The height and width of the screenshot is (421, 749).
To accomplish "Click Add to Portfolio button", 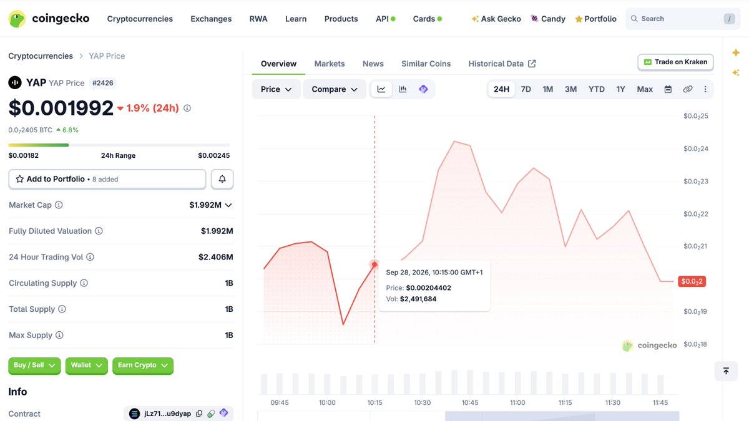I will tap(107, 179).
